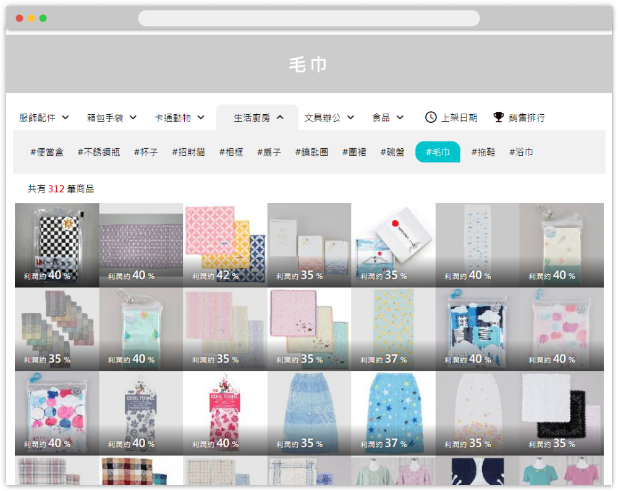Filter by the #相框 tag
Screen dimensions: 618x491
click(x=231, y=152)
